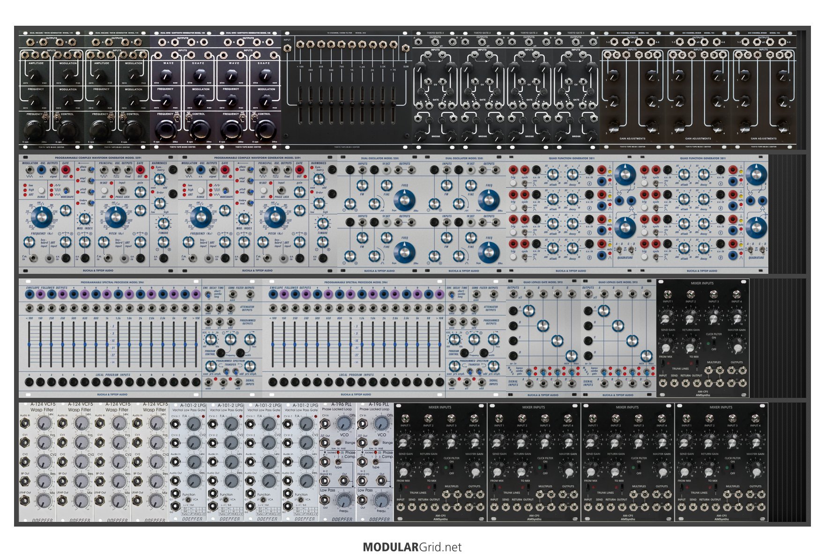Turn the Res. knob on leftmost A-124 Wasp Filter

coord(44,481)
